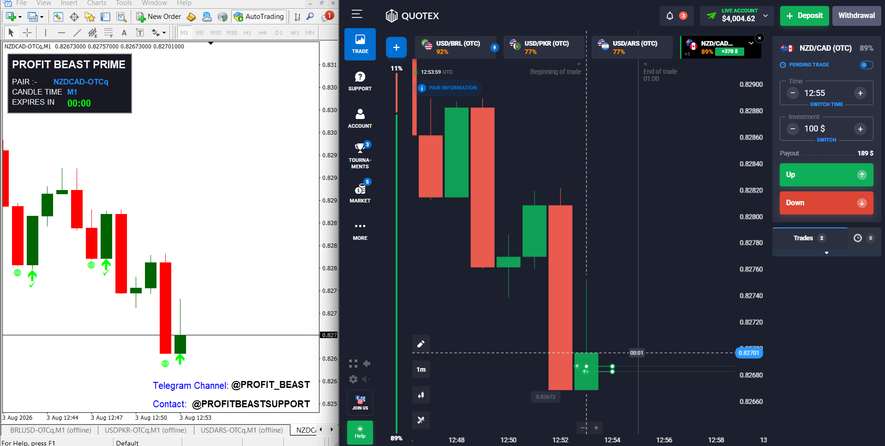Zoom out the Quotex chart timeline
Viewport: 885px width, 446px height.
click(x=583, y=428)
